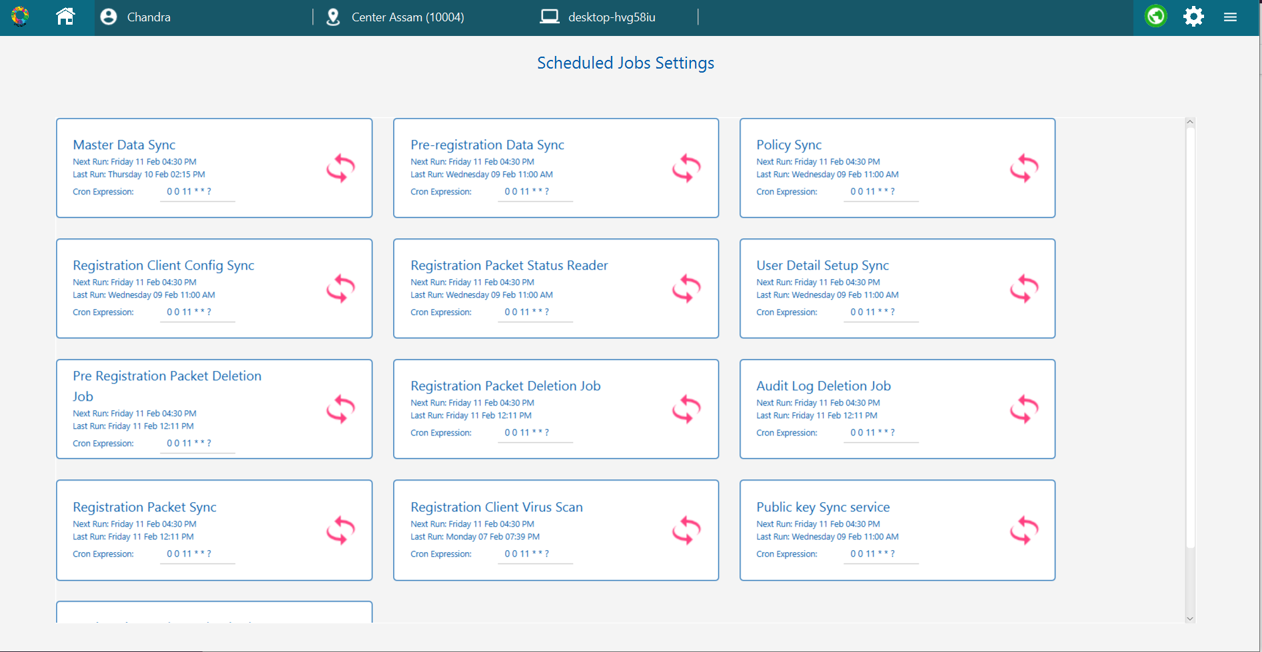This screenshot has height=652, width=1262.
Task: Open the settings gear icon
Action: tap(1193, 17)
